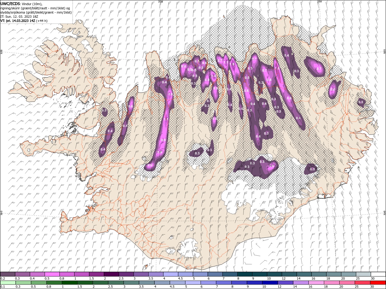Click the 'slydda/snjókoma' legend description line
The height and width of the screenshot is (289, 386).
[x=36, y=12]
